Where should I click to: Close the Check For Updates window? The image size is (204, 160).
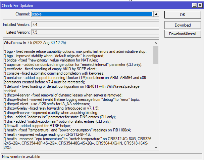click(x=200, y=5)
